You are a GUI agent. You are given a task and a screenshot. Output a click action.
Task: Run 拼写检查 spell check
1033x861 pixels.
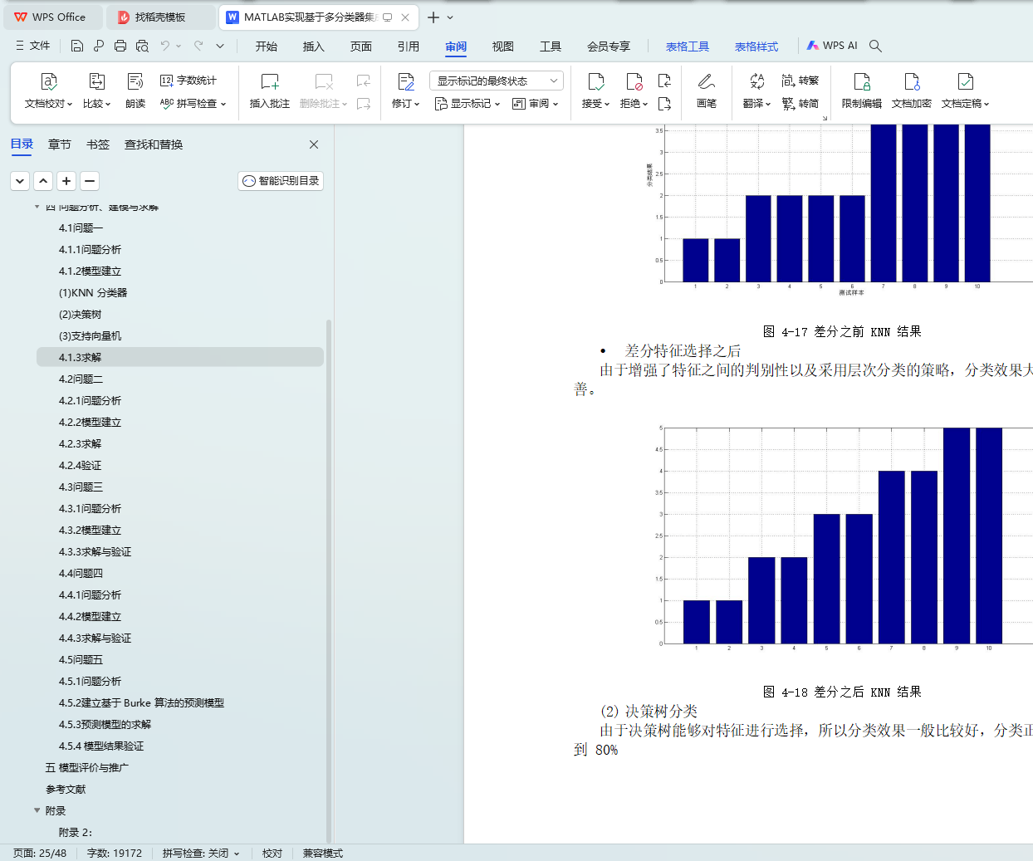[x=193, y=104]
